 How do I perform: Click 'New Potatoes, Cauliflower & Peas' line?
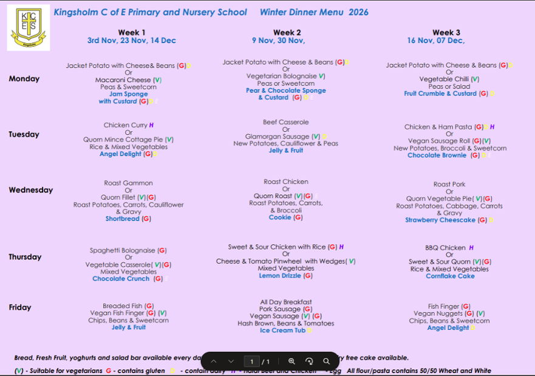(286, 143)
